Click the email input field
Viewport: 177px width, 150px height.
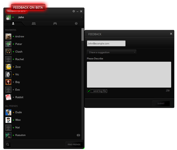[x=106, y=43]
